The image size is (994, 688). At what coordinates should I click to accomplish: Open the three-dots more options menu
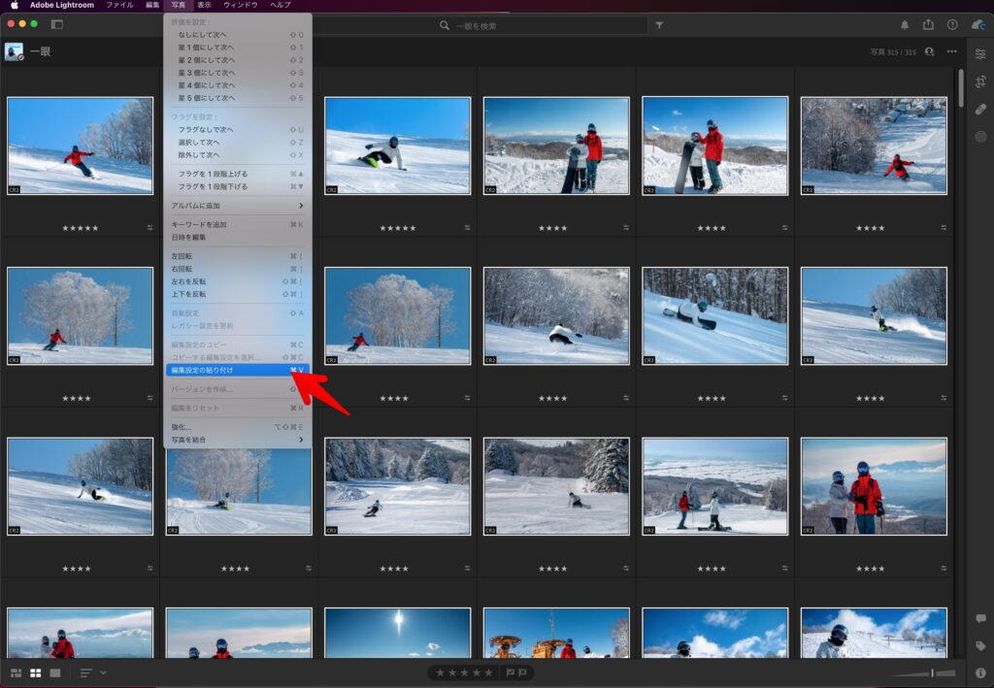click(951, 52)
